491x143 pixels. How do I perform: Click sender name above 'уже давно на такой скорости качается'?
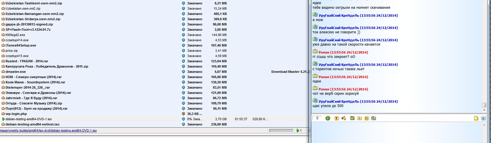click(358, 40)
